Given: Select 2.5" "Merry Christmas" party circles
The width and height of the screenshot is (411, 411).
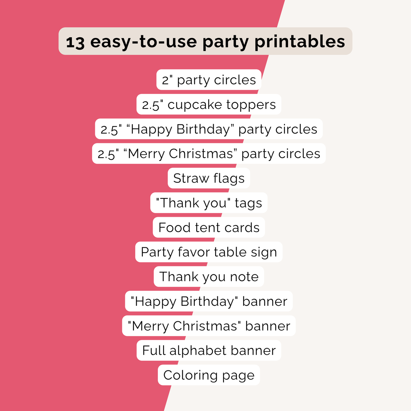Looking at the screenshot, I should (209, 154).
